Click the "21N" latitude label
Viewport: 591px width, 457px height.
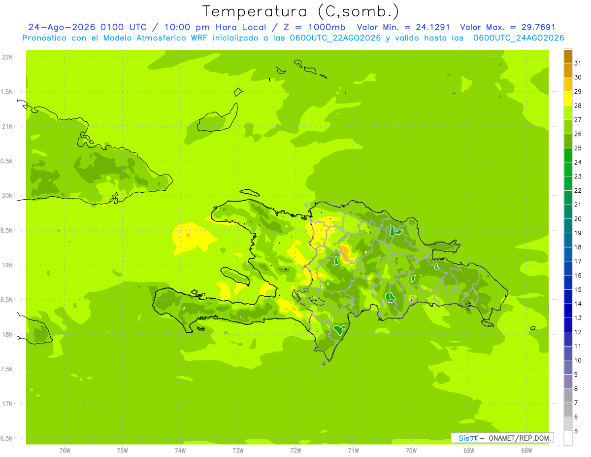[7, 127]
